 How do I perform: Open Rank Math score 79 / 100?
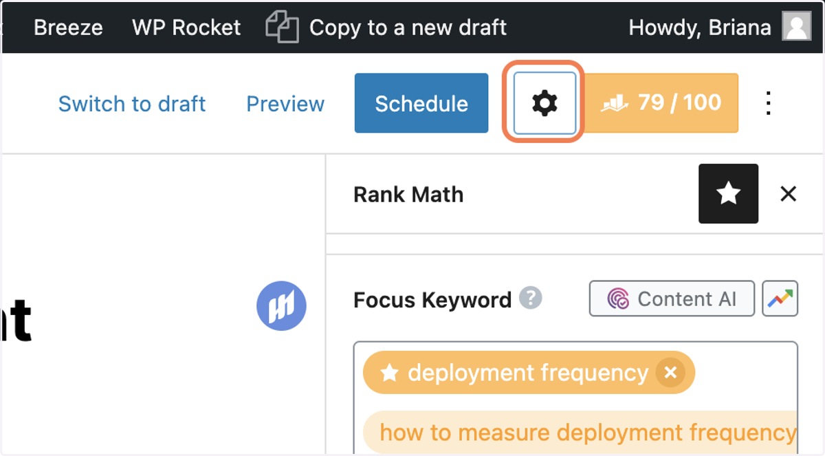click(x=661, y=103)
